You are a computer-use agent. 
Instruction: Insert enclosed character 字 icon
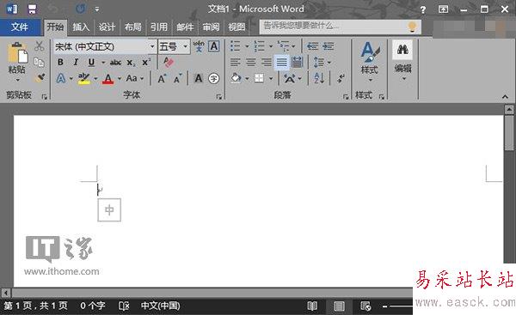tap(214, 78)
